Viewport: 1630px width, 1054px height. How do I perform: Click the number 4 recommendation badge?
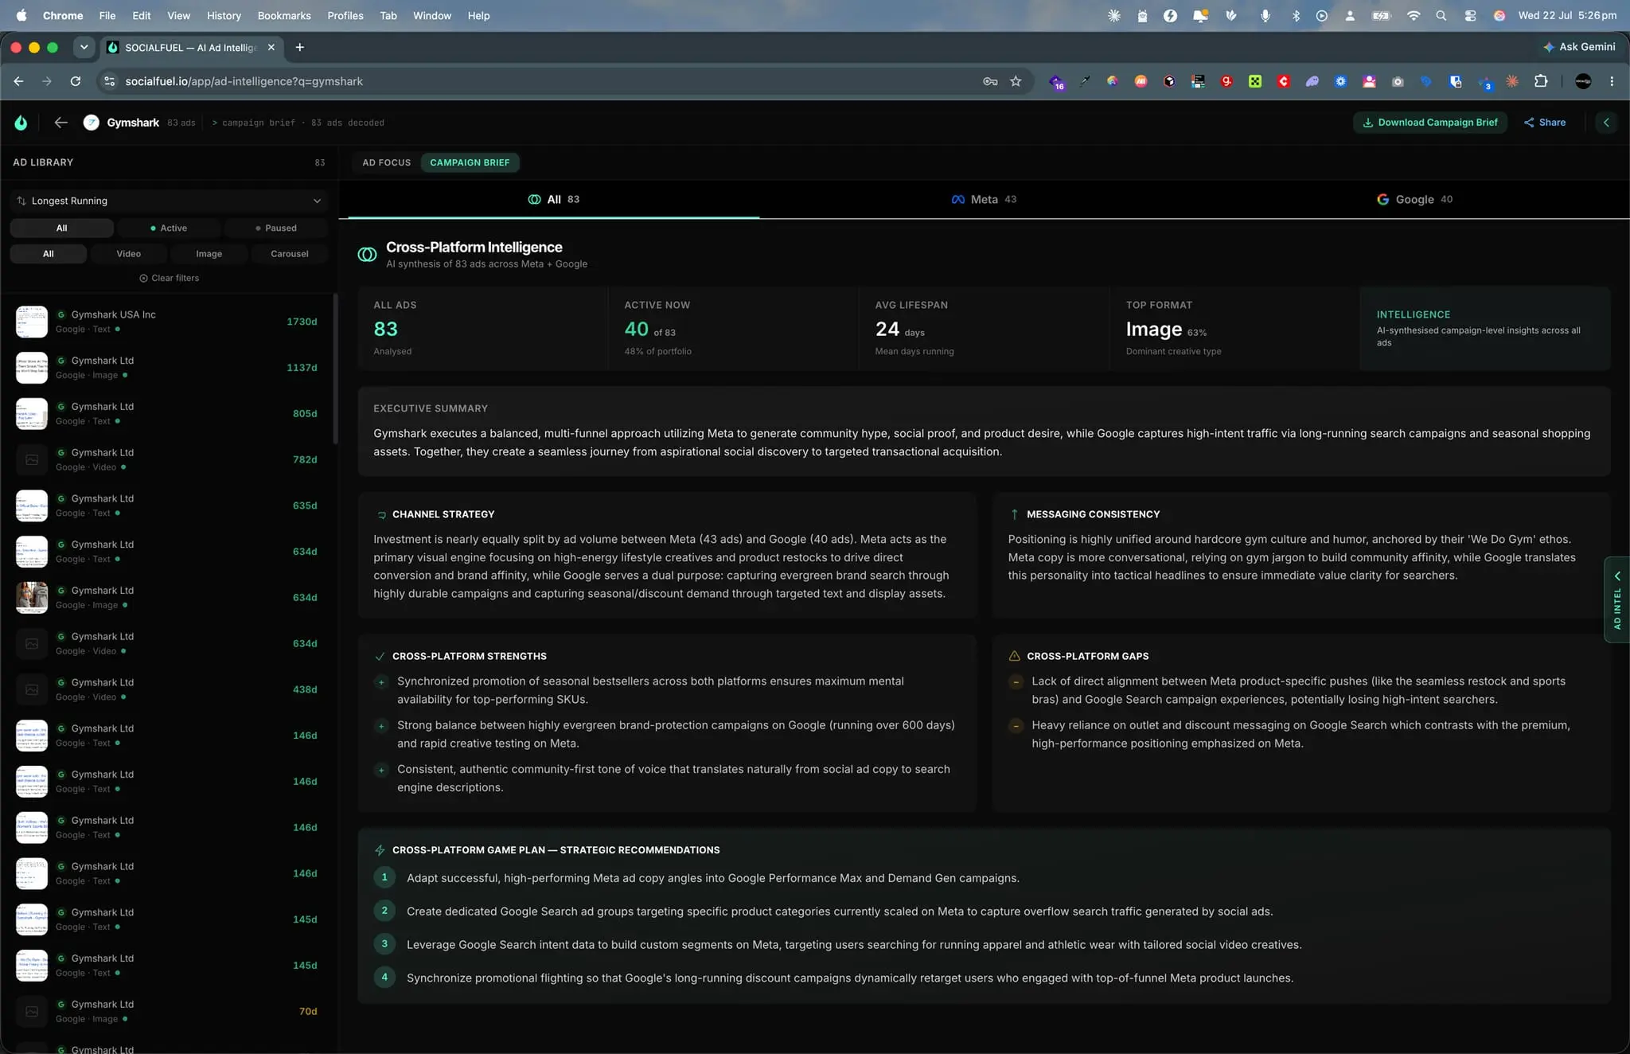click(384, 977)
